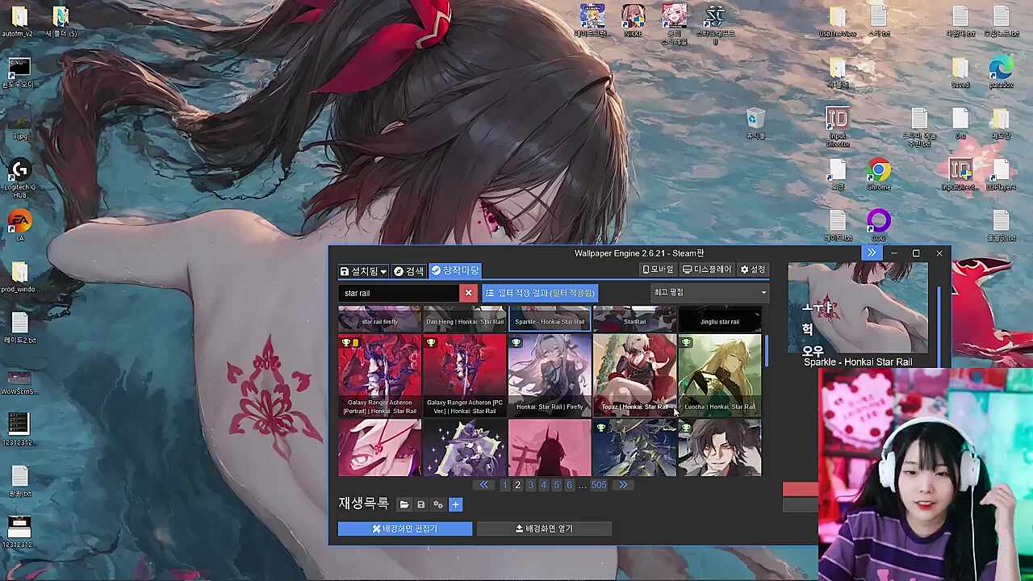Click the selected wallpaper preview image
The height and width of the screenshot is (581, 1033).
[857, 308]
